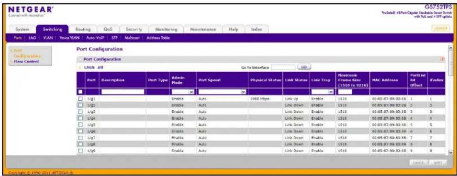Open the Monitoring tab
This screenshot has width=457, height=176.
click(x=166, y=29)
